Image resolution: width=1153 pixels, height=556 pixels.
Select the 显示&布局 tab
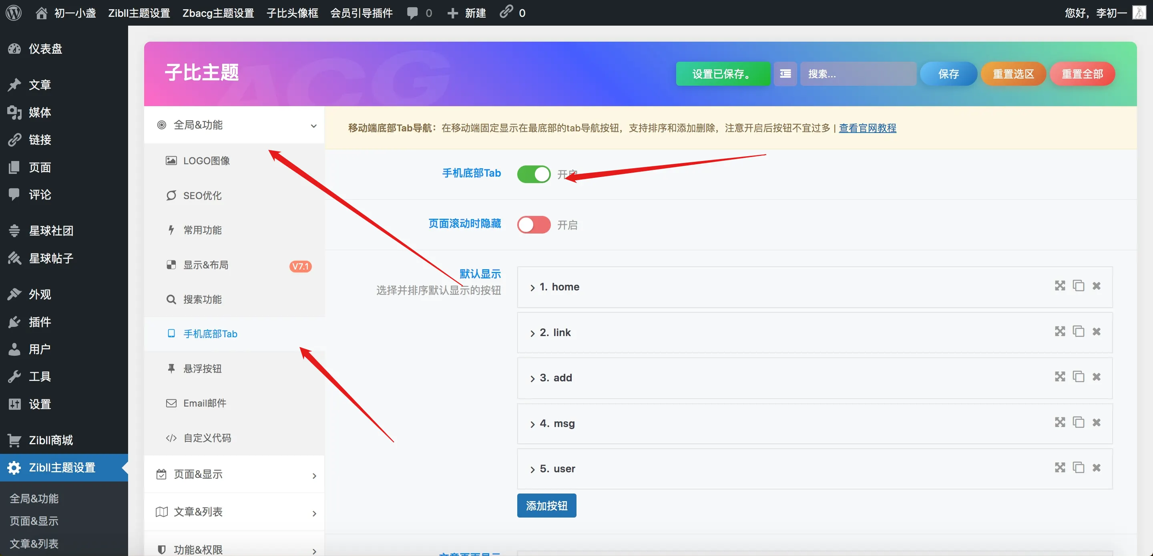(234, 265)
